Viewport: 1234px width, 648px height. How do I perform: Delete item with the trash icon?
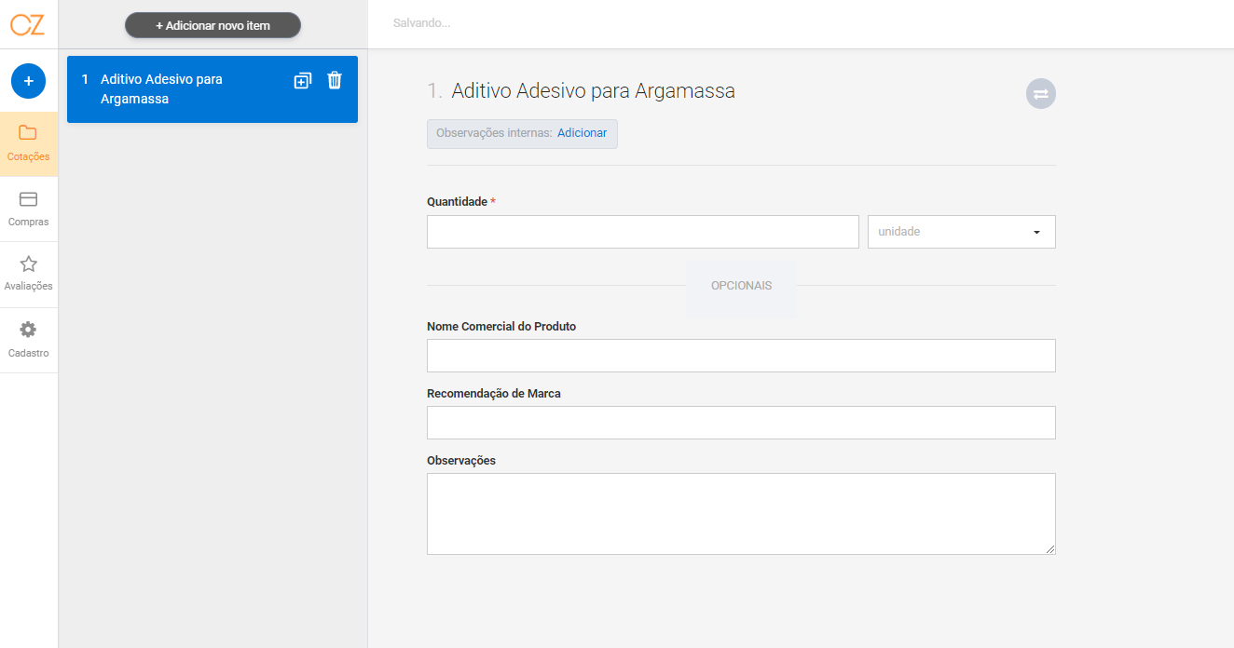[x=335, y=81]
